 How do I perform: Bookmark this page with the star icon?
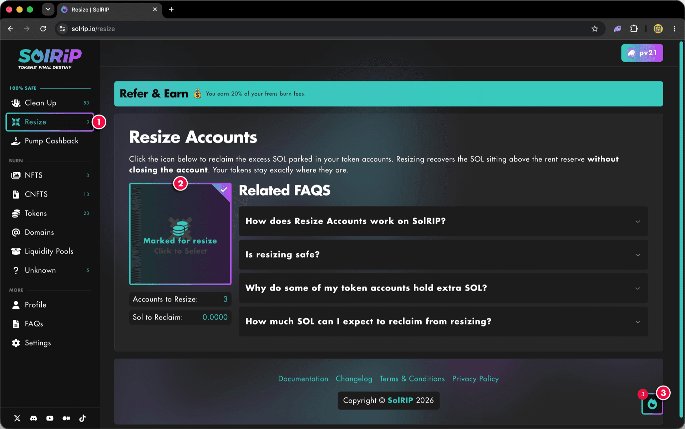[x=594, y=29]
